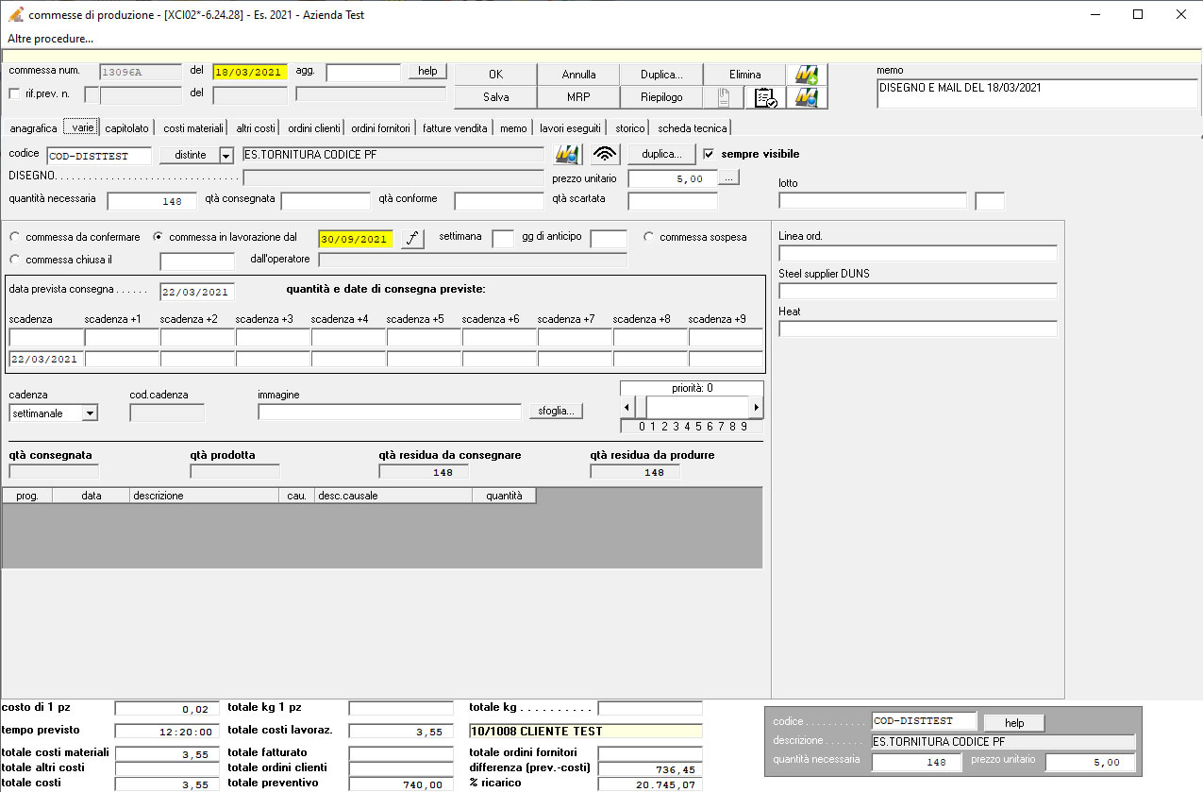Click the Steel supplier DUNS field
Image resolution: width=1203 pixels, height=792 pixels.
pyautogui.click(x=918, y=291)
